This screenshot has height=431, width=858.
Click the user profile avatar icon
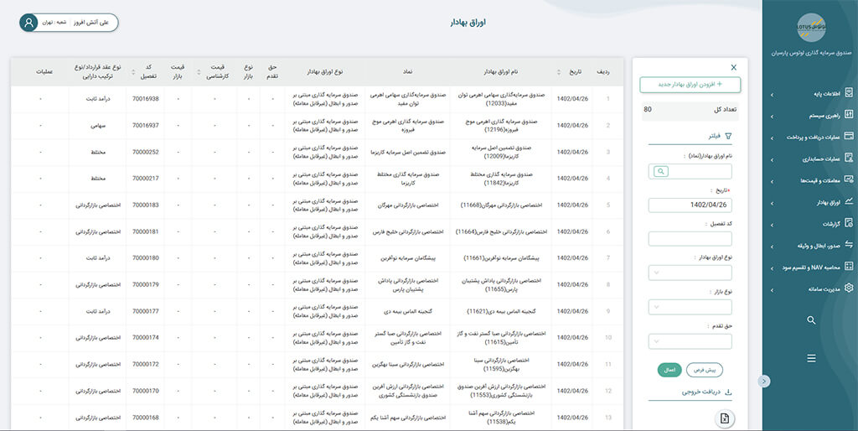pos(30,23)
